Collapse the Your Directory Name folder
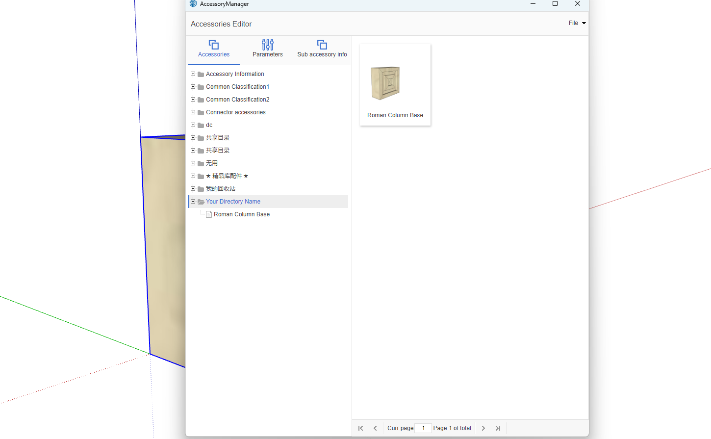Screen dimensions: 711x439 [x=193, y=202]
